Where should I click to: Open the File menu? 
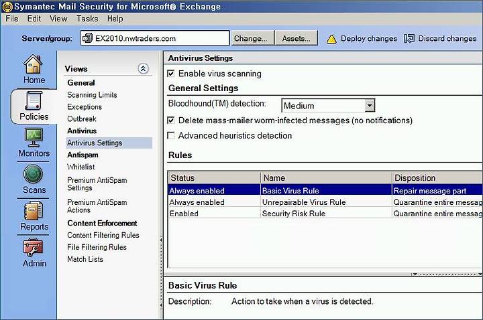(x=11, y=19)
